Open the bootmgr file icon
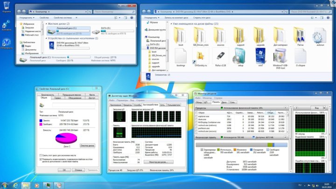The width and height of the screenshot is (336, 189). tap(180, 56)
